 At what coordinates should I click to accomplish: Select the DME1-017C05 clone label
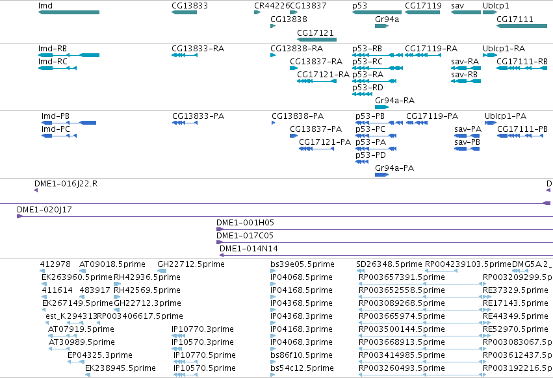[245, 236]
